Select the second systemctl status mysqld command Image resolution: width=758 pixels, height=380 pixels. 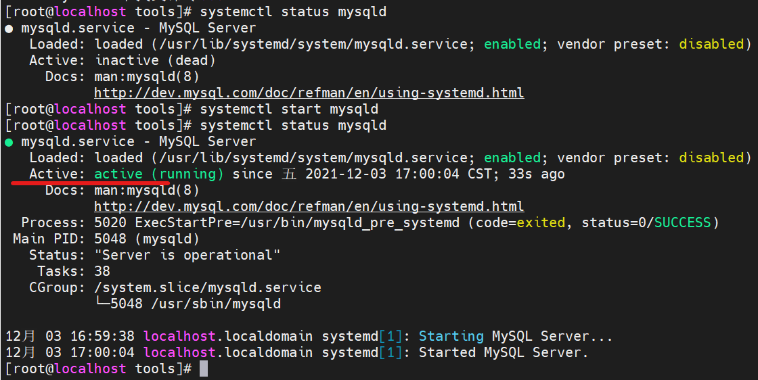(x=293, y=125)
